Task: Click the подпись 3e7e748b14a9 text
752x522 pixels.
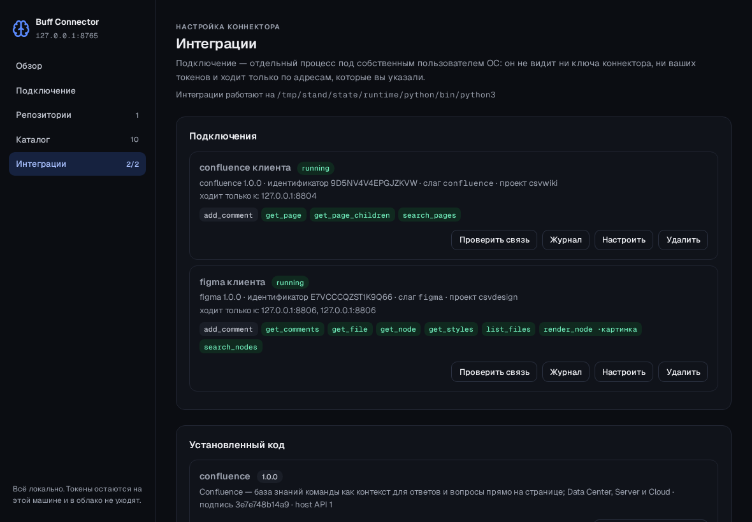Action: pos(244,504)
